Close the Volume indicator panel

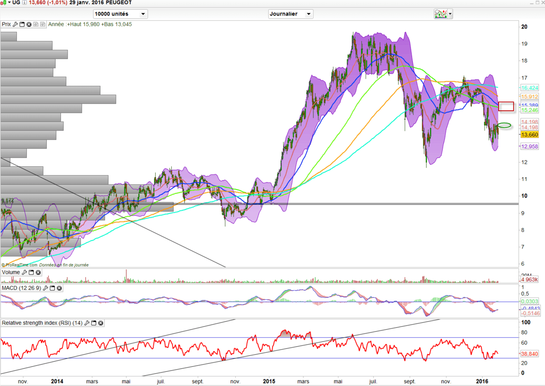pyautogui.click(x=38, y=272)
